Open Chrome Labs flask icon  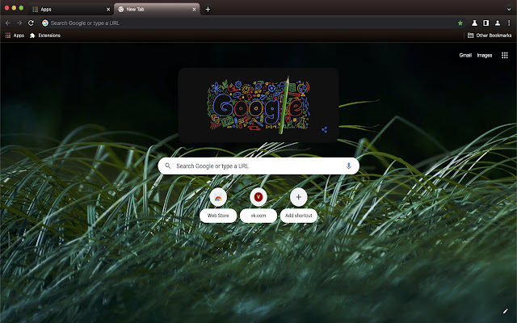[474, 23]
